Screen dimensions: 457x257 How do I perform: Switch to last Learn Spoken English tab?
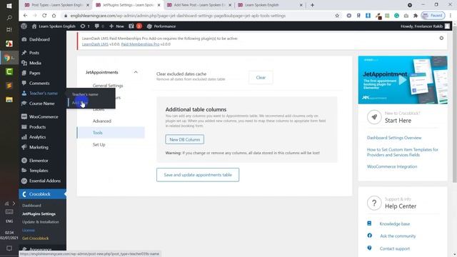click(270, 5)
